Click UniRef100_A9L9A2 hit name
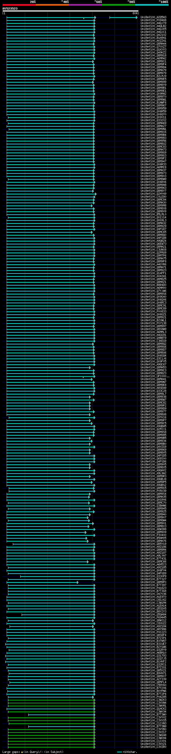Viewport: 171px width, 754px height. click(x=153, y=473)
